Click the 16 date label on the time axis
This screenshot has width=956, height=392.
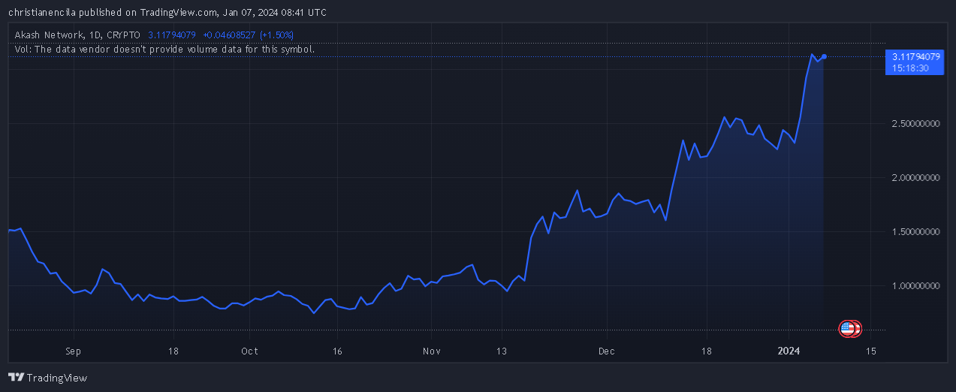coord(337,351)
